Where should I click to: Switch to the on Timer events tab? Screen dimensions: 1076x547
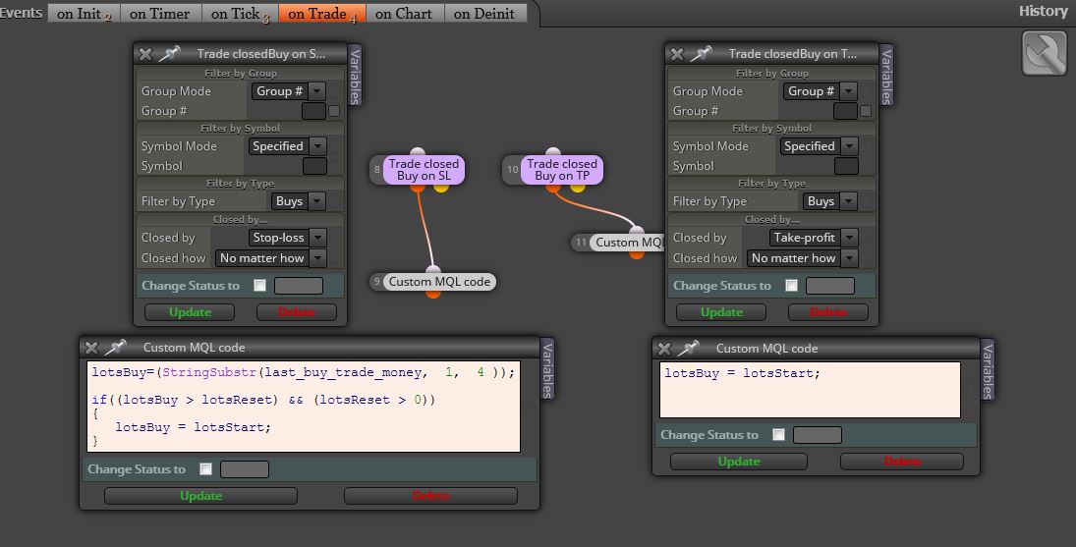point(160,13)
